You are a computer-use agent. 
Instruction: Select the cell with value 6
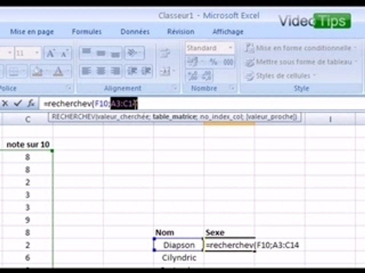pyautogui.click(x=27, y=257)
